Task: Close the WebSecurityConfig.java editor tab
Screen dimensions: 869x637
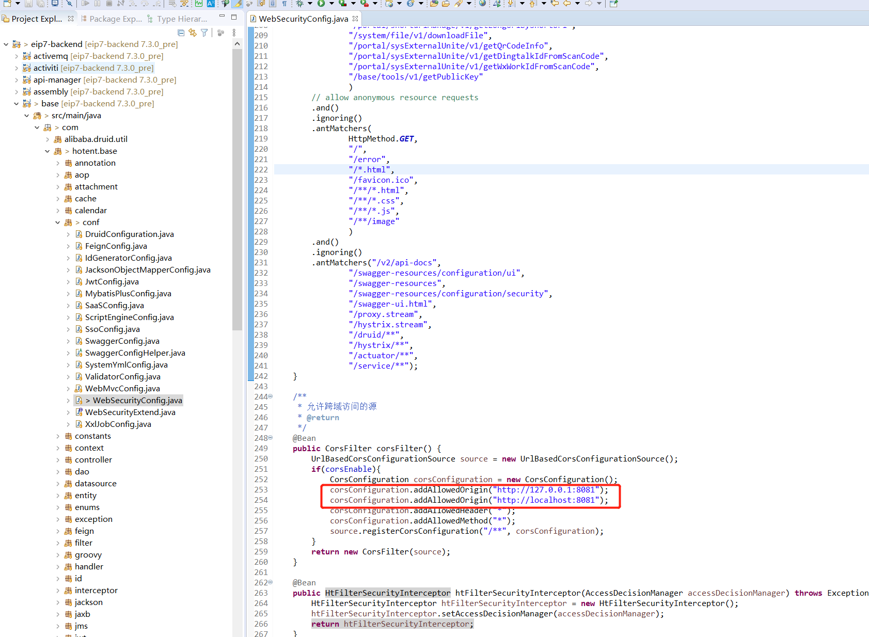Action: pyautogui.click(x=355, y=19)
